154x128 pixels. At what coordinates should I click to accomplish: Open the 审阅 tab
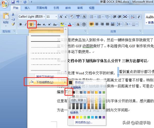[80, 8]
